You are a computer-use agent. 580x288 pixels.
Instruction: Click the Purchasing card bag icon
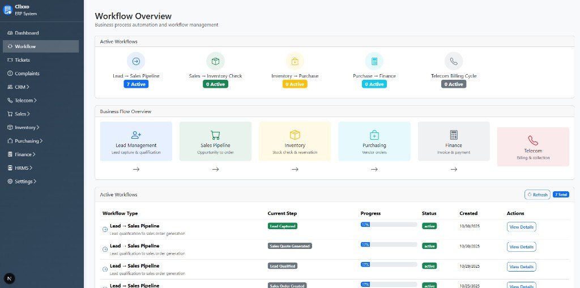point(374,135)
